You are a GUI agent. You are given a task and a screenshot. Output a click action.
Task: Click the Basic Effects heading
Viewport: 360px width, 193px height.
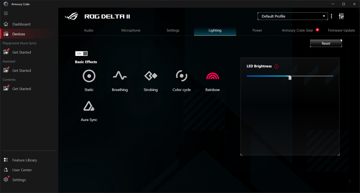[x=86, y=62]
